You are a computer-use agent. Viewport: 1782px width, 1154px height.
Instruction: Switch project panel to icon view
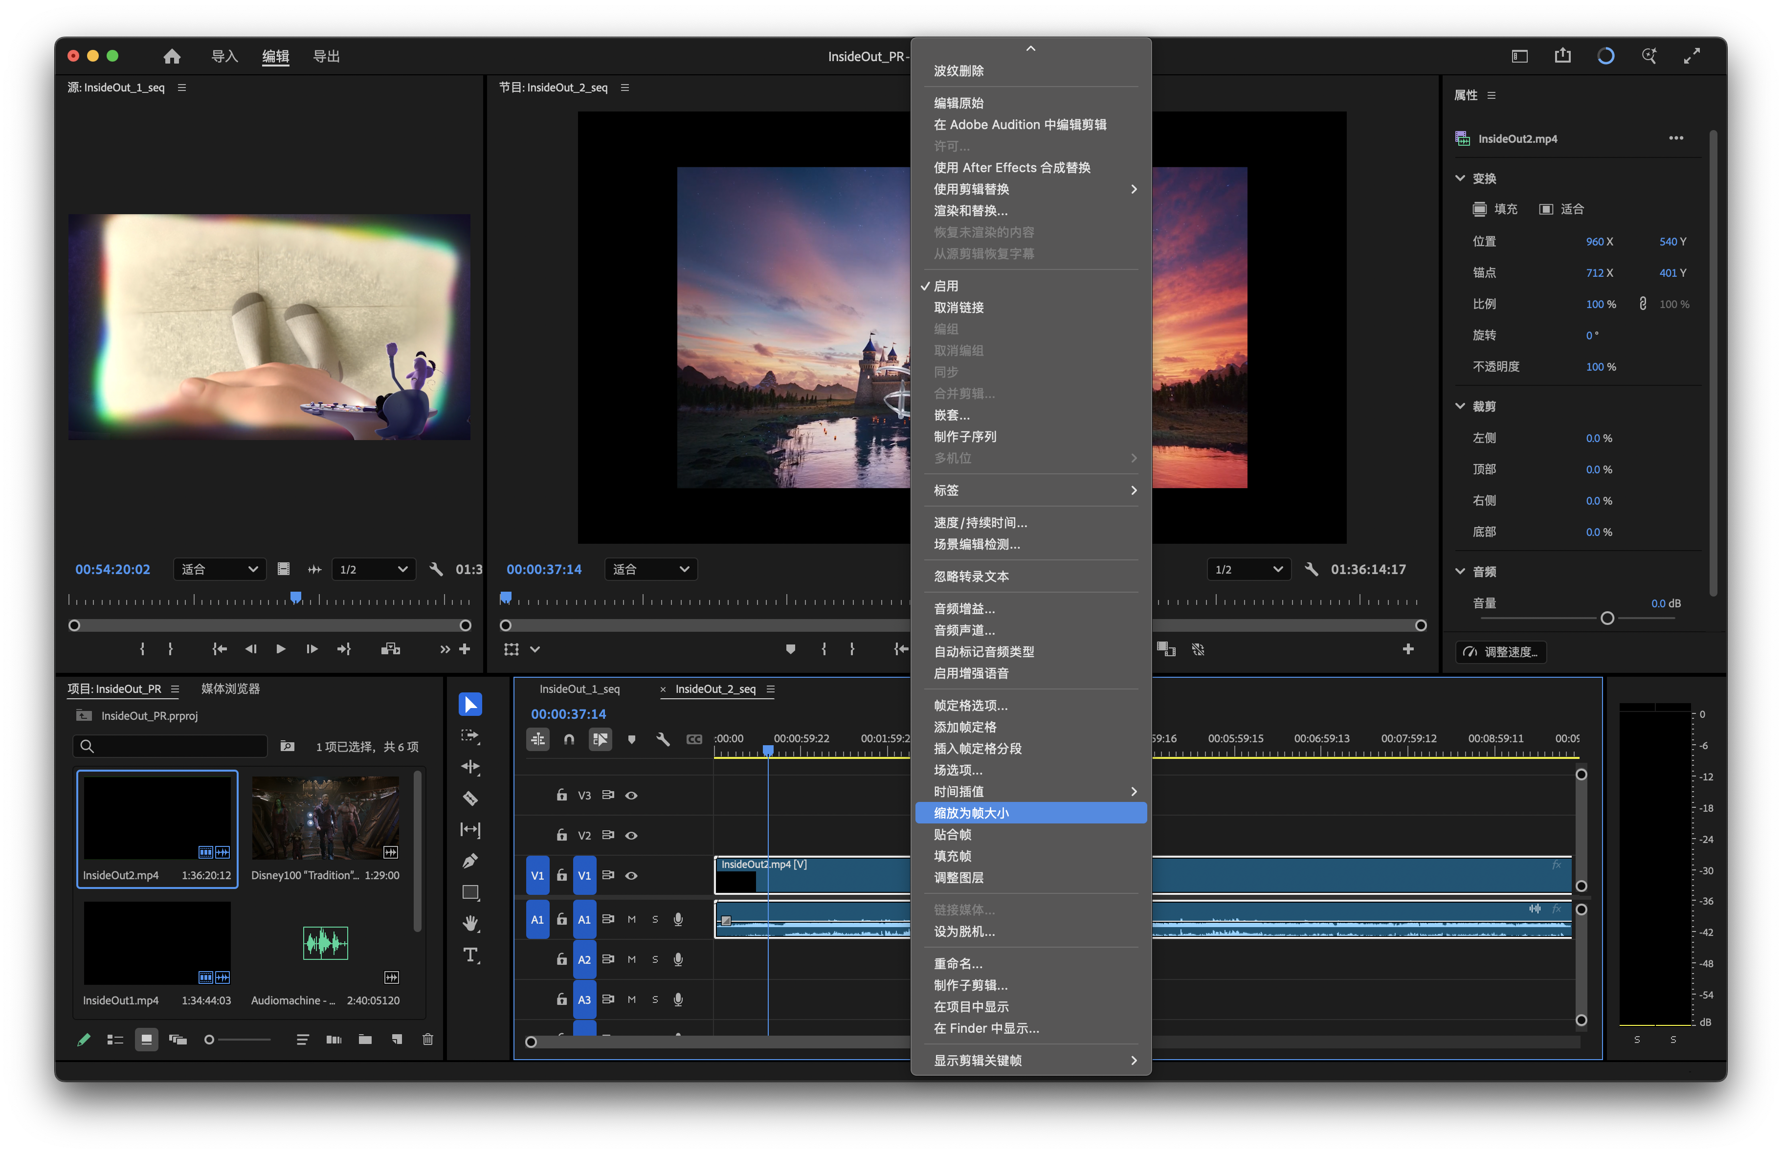pos(146,1040)
